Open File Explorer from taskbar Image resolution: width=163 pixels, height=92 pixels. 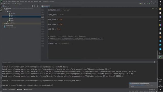coord(160,9)
